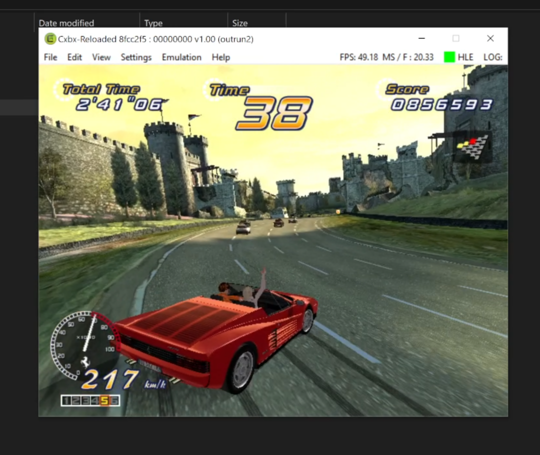This screenshot has height=455, width=540.
Task: Click the highlighted gear 5 indicator
Action: coord(104,400)
